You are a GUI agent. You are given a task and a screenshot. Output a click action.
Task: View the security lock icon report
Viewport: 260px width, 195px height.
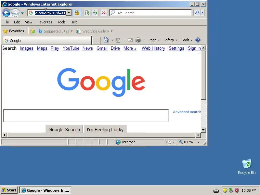coord(77,13)
